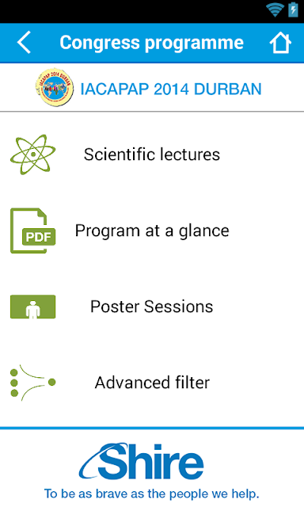Open the PDF document icon
304x507 pixels.
[x=33, y=231]
